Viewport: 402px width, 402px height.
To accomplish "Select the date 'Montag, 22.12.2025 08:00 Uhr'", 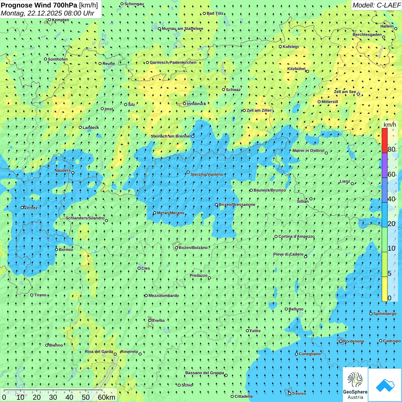I will (48, 13).
